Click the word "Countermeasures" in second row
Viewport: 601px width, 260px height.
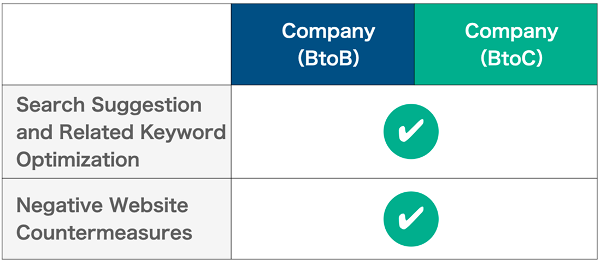coord(104,233)
